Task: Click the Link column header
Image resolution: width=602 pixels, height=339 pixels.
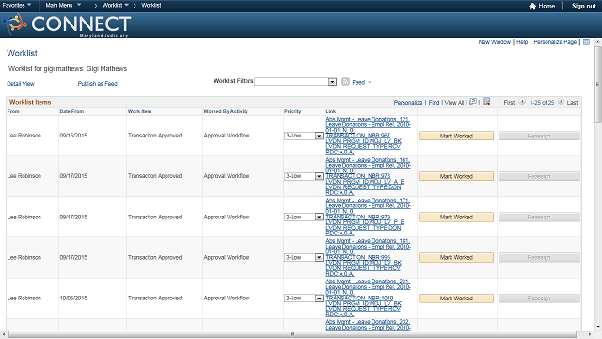Action: pos(331,111)
